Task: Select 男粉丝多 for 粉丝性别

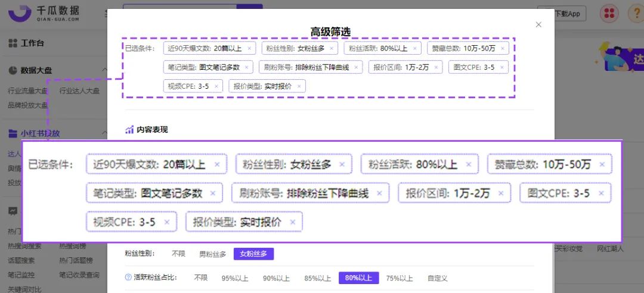Action: click(213, 254)
